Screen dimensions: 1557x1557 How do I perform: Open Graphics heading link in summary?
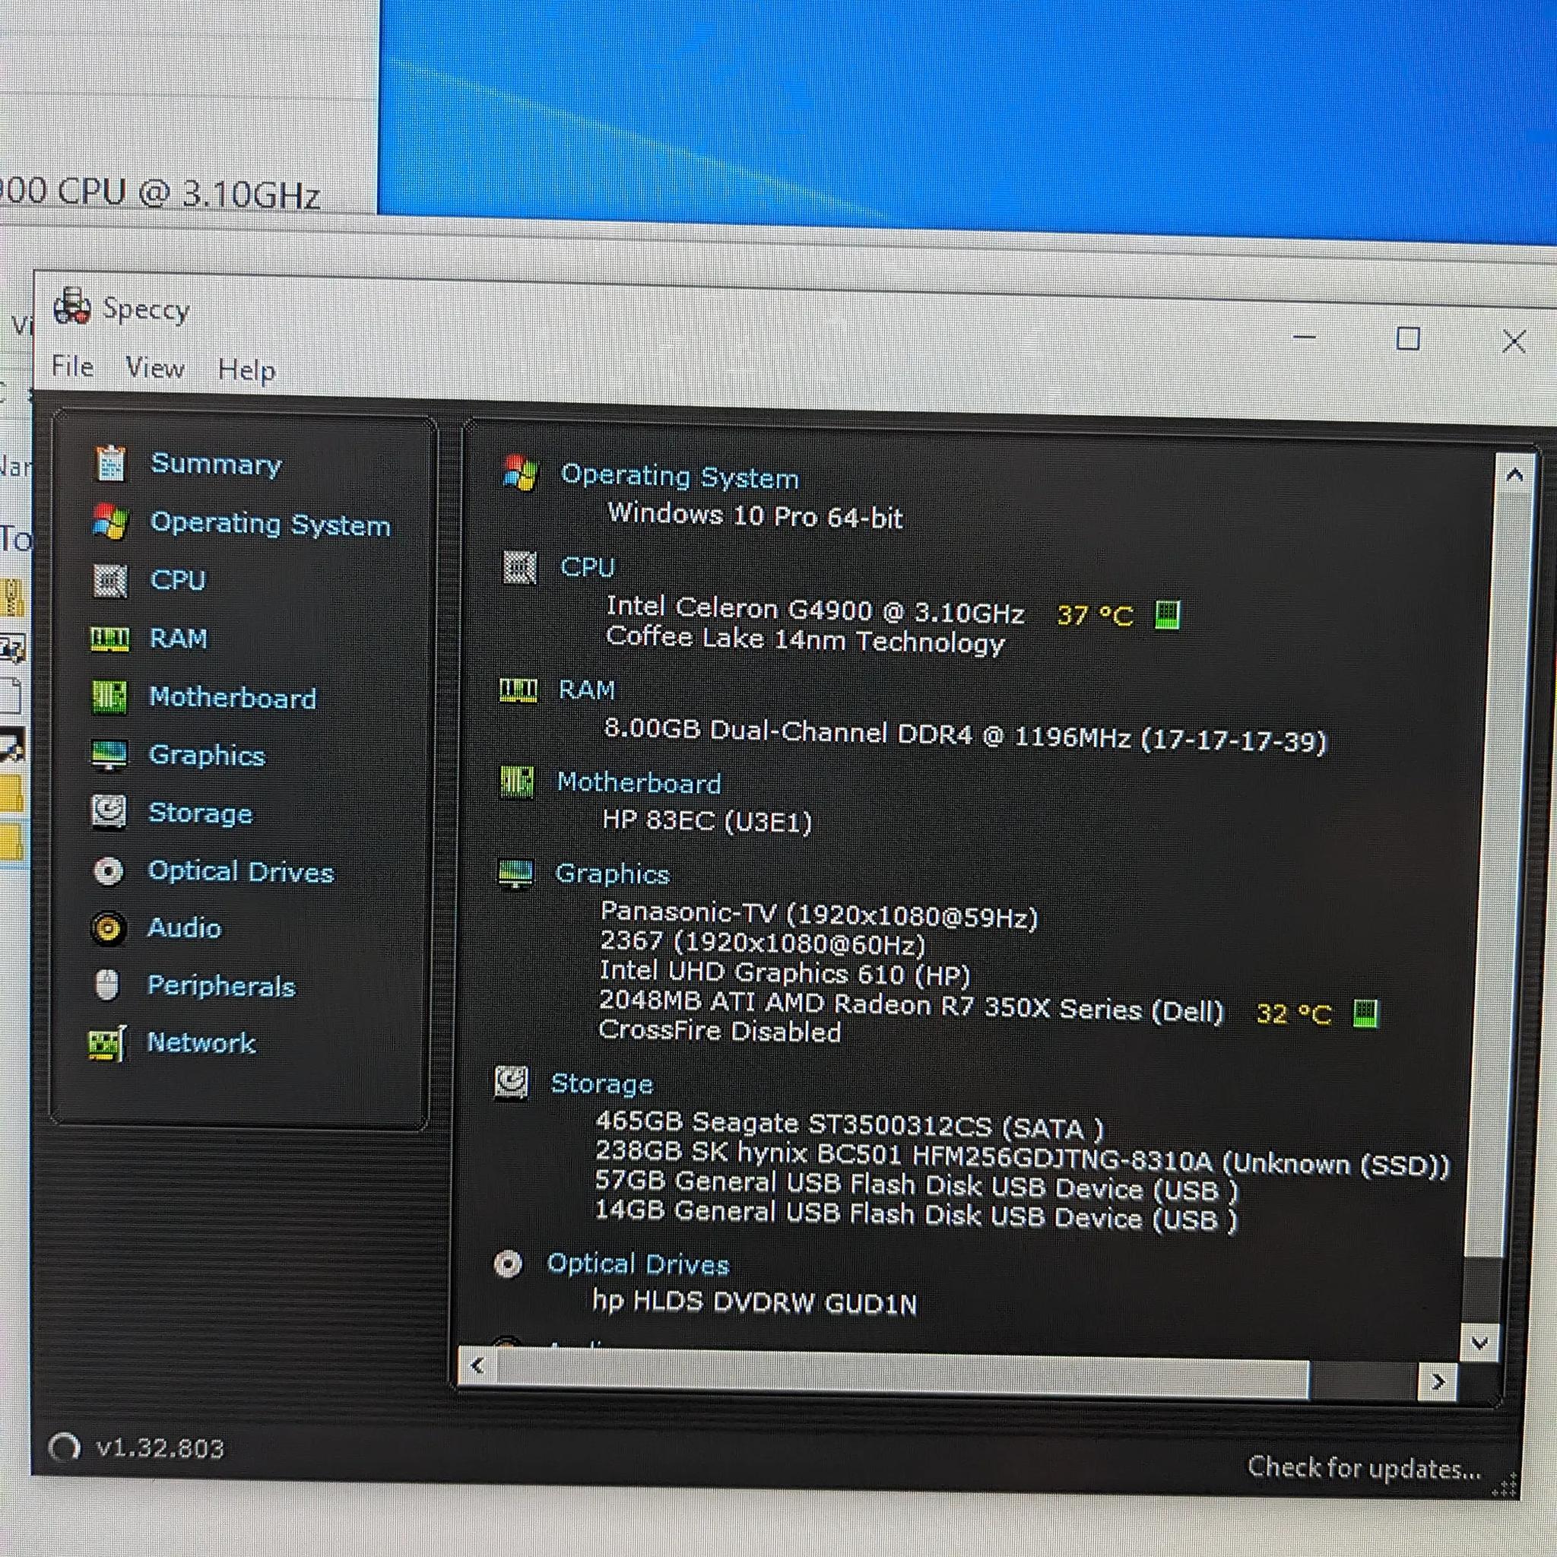(613, 874)
